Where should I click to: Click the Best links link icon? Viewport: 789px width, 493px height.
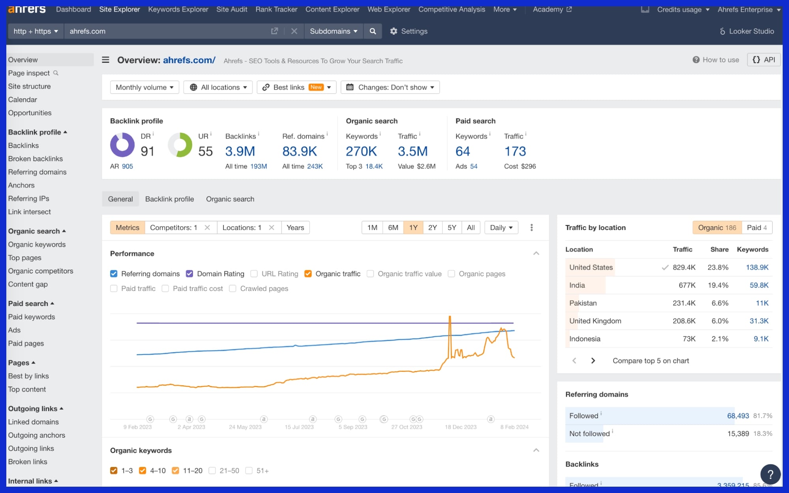(x=266, y=87)
